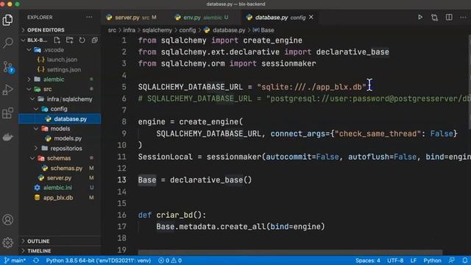This screenshot has width=471, height=265.
Task: Refresh the file explorer
Action: 82,40
